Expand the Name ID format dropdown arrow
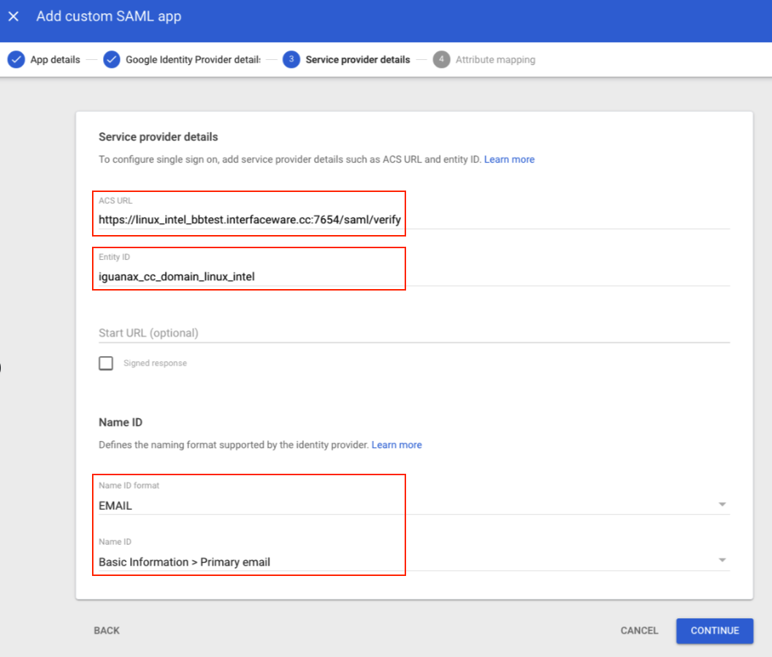This screenshot has height=657, width=772. point(722,504)
